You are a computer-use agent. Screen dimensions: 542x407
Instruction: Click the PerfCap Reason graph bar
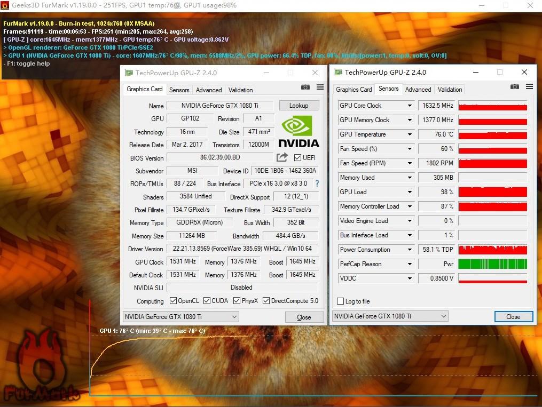[492, 264]
